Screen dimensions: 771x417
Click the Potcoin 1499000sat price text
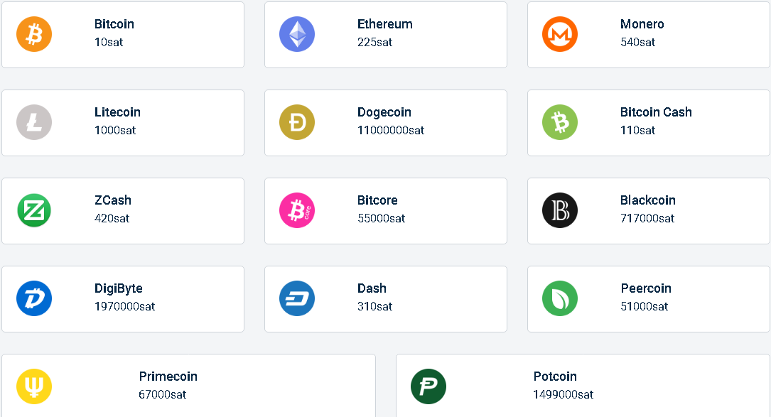(x=563, y=395)
